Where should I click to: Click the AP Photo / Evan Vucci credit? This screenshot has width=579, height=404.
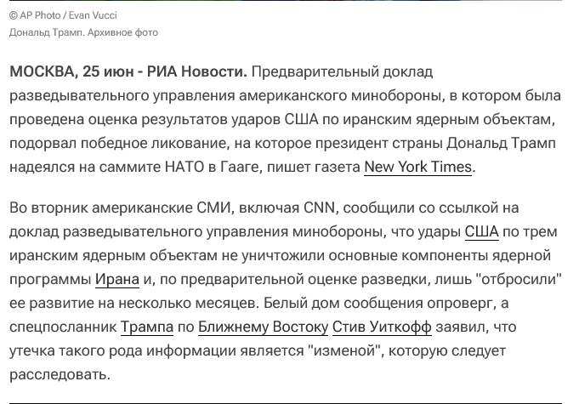click(63, 15)
